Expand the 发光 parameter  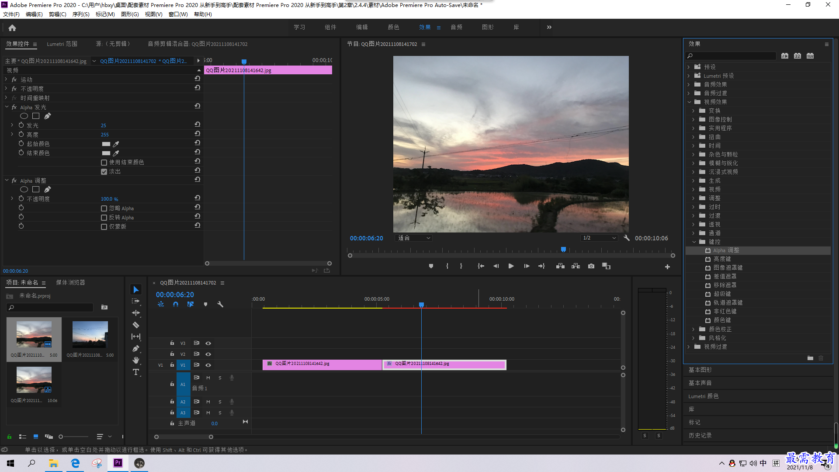(x=12, y=125)
